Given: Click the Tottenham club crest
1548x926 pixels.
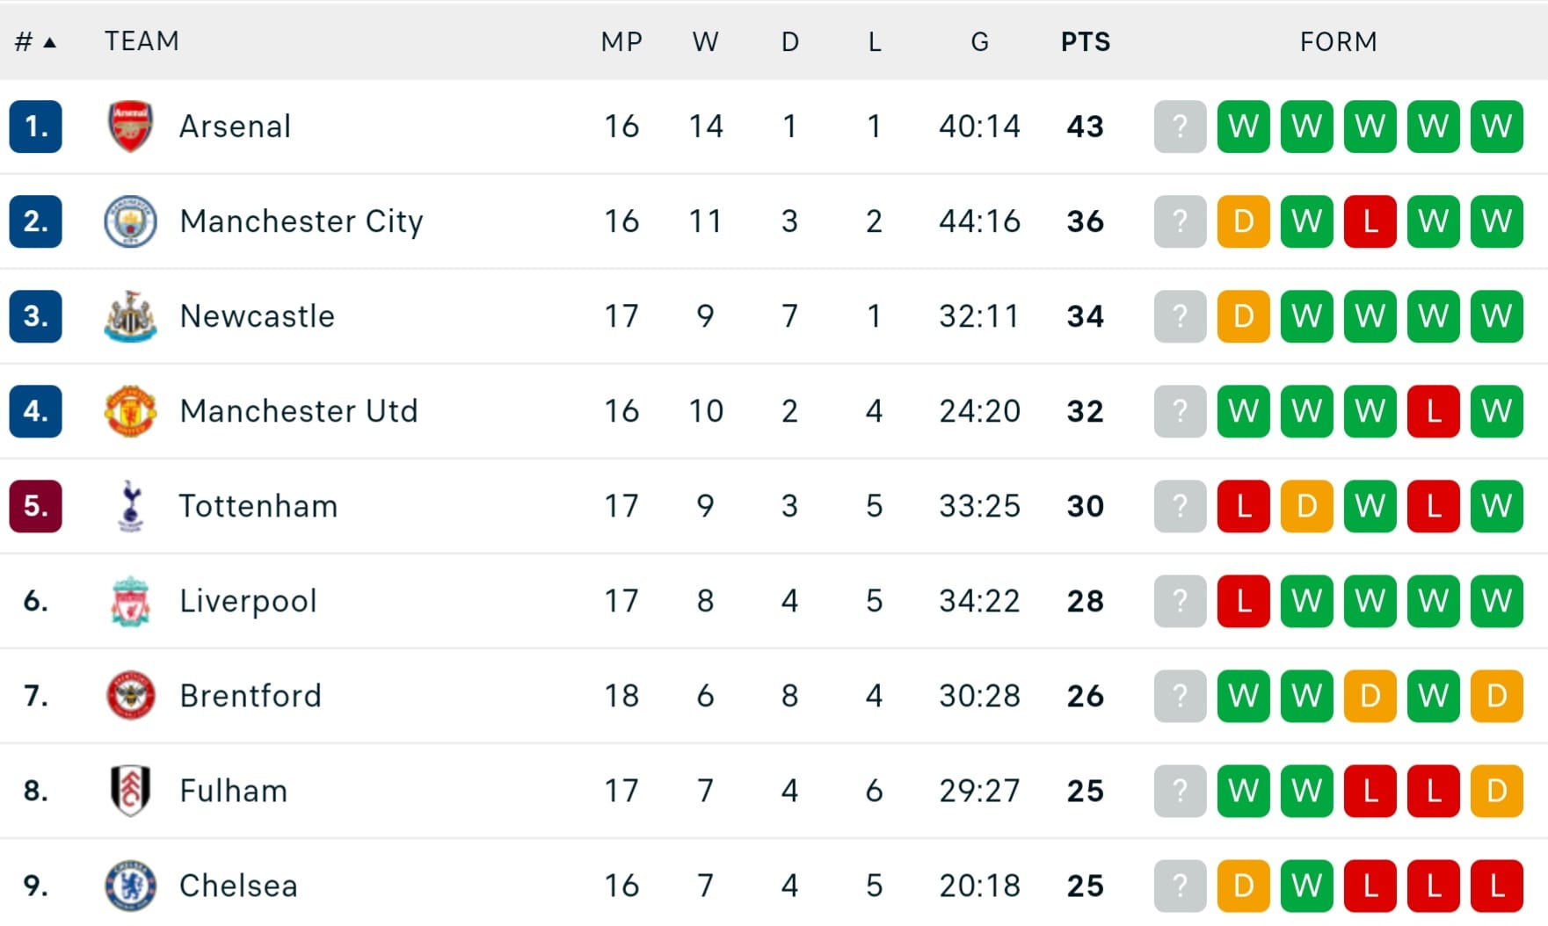Looking at the screenshot, I should [x=130, y=506].
